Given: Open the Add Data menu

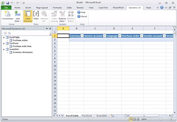Looking at the screenshot, I should click(x=18, y=16).
